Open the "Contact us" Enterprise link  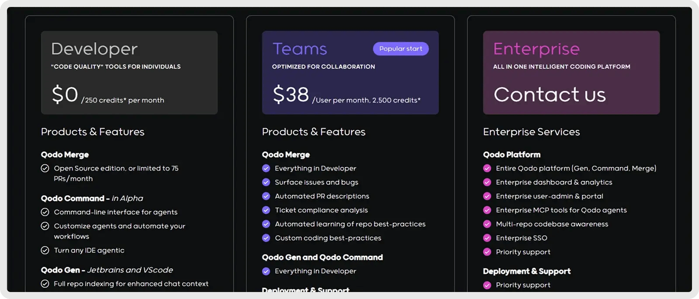coord(550,95)
